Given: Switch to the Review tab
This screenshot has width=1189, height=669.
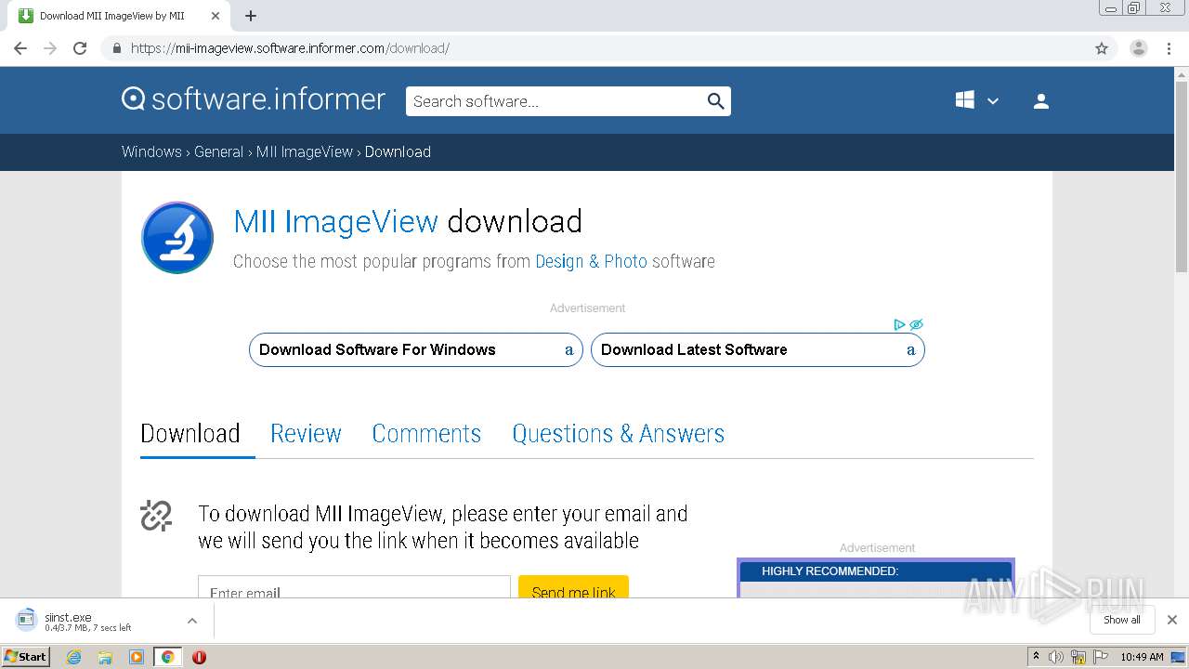Looking at the screenshot, I should (x=306, y=434).
